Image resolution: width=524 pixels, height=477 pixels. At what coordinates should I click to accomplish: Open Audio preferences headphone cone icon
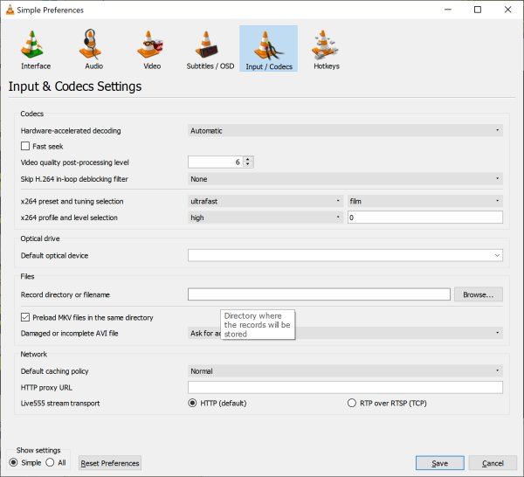(x=90, y=45)
